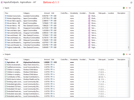Click flow icon of Agriculture - AF output

click(x=6, y=62)
